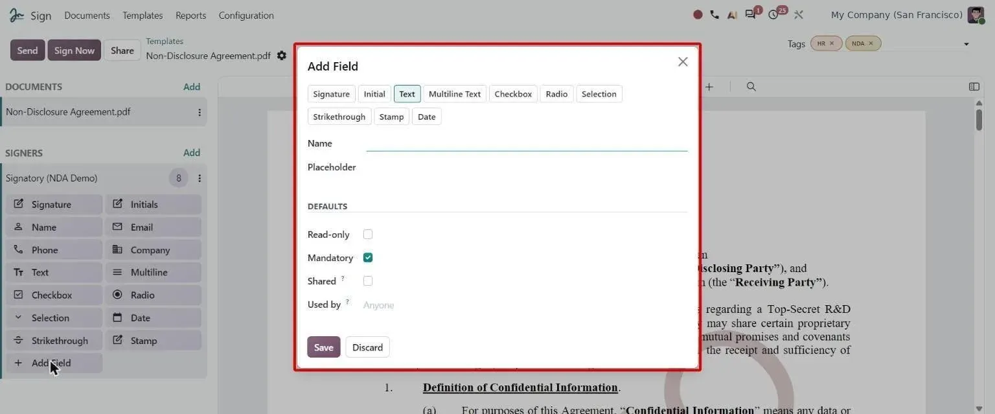995x414 pixels.
Task: Choose the Checkbox type in Add Field
Action: click(513, 94)
